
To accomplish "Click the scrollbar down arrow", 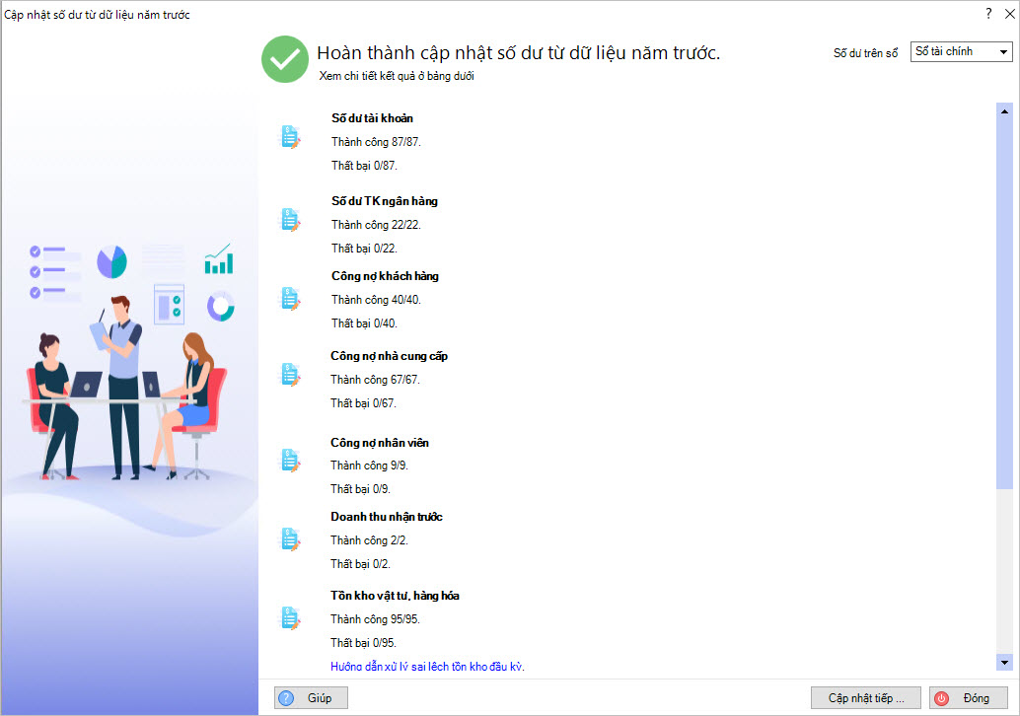I will coord(1004,663).
